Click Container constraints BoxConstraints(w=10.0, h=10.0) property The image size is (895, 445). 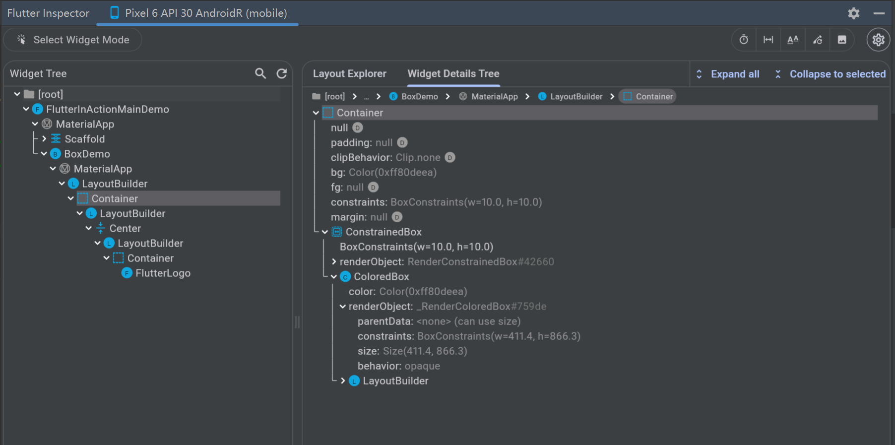436,202
